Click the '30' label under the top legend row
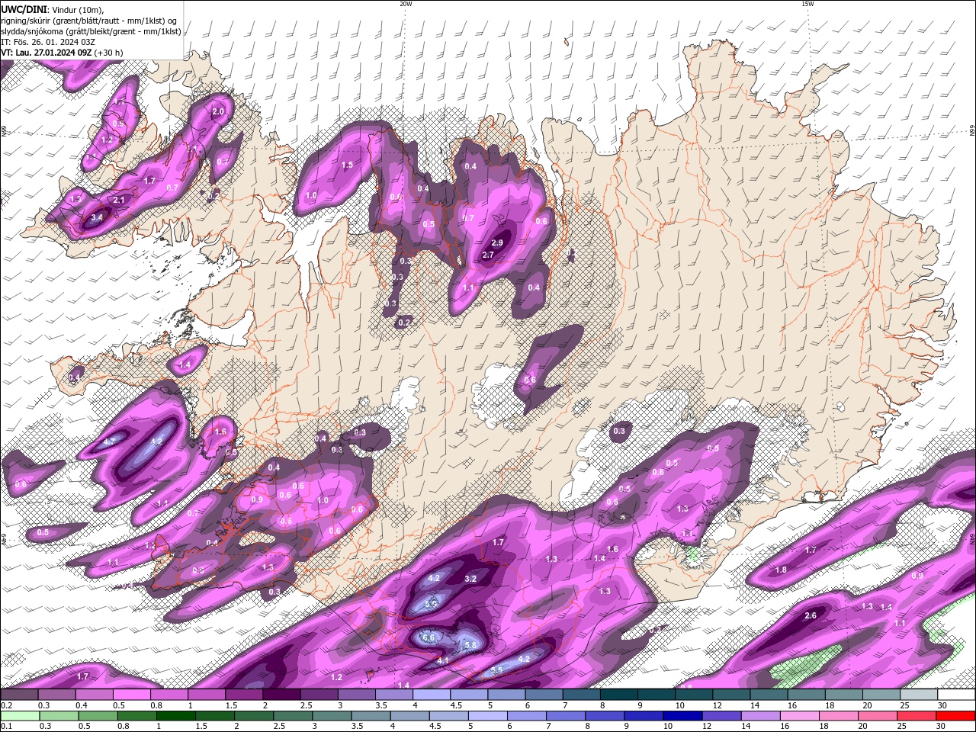 click(x=942, y=705)
